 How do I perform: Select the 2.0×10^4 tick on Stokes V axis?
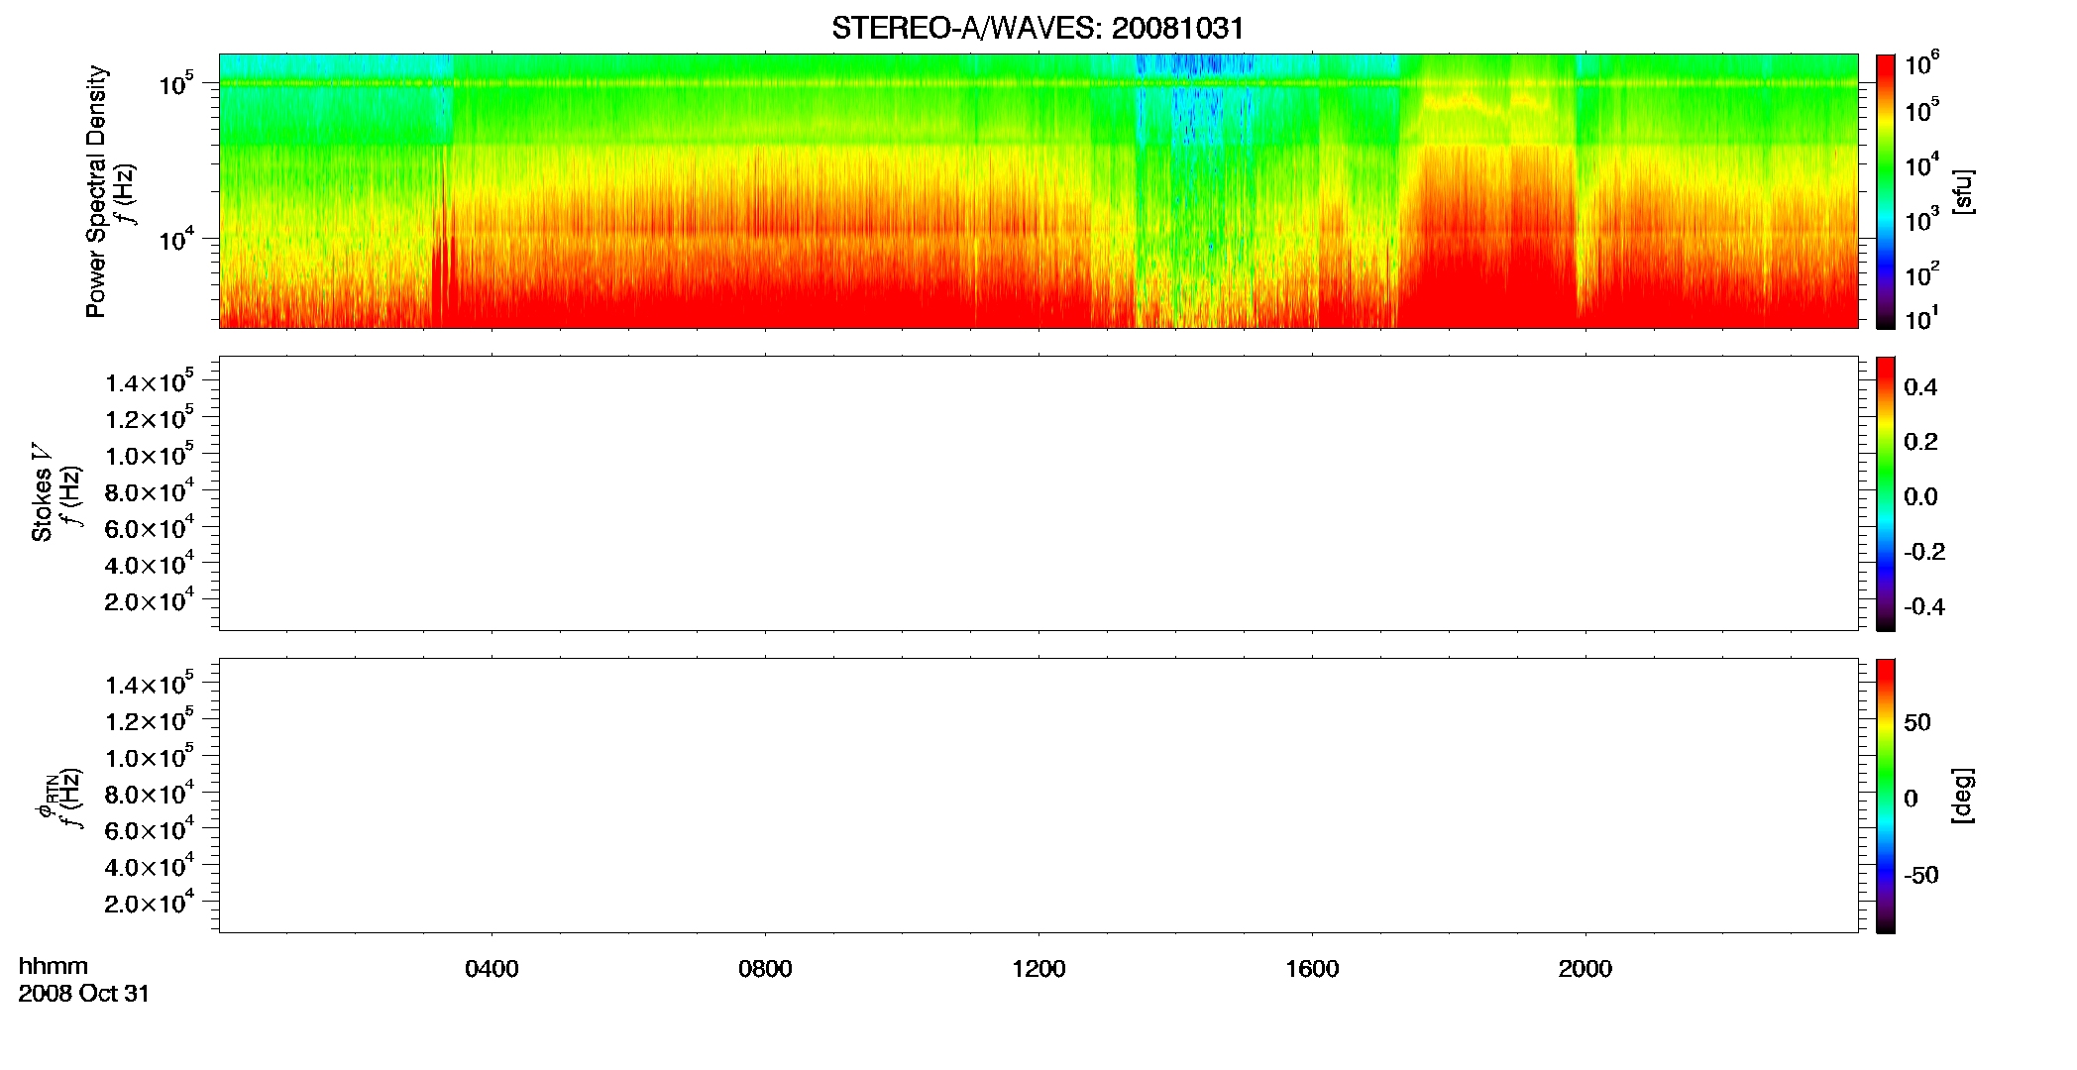(150, 601)
